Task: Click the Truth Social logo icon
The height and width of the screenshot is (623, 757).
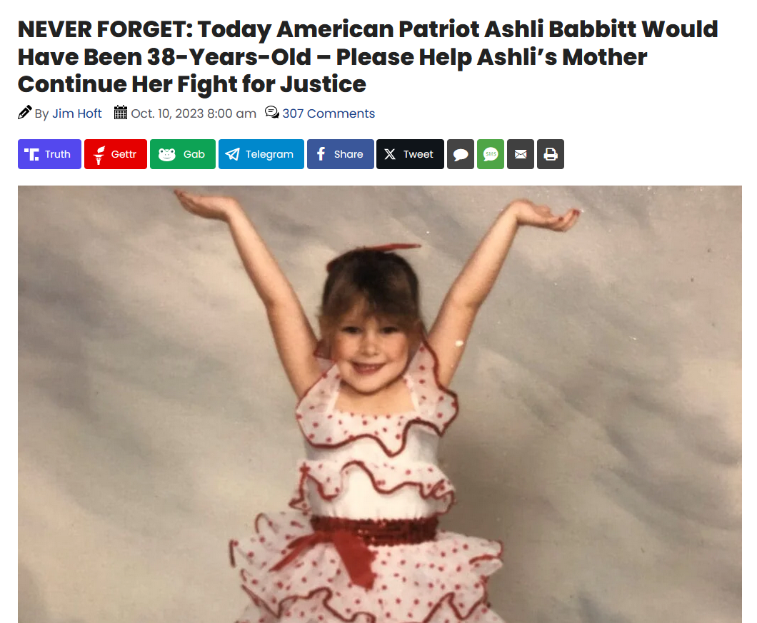Action: click(x=31, y=154)
